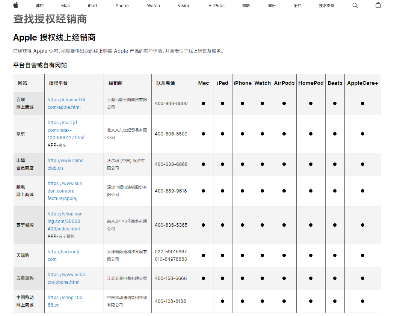Visit the 京东 mall.jd.com store link

(x=66, y=130)
